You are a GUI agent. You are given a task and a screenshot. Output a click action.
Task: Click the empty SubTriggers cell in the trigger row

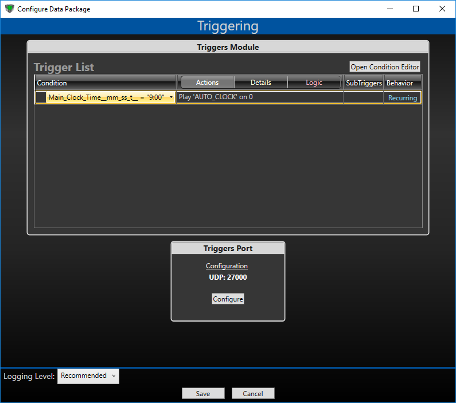pyautogui.click(x=363, y=98)
